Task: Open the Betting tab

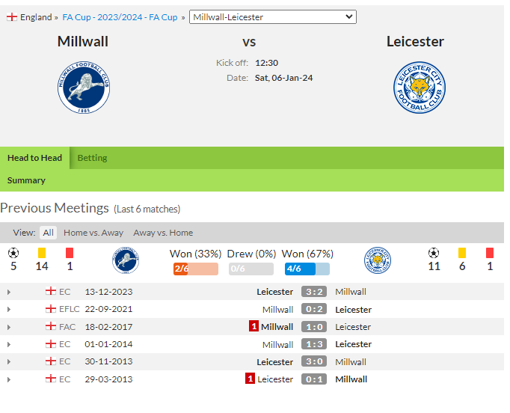Action: point(92,158)
